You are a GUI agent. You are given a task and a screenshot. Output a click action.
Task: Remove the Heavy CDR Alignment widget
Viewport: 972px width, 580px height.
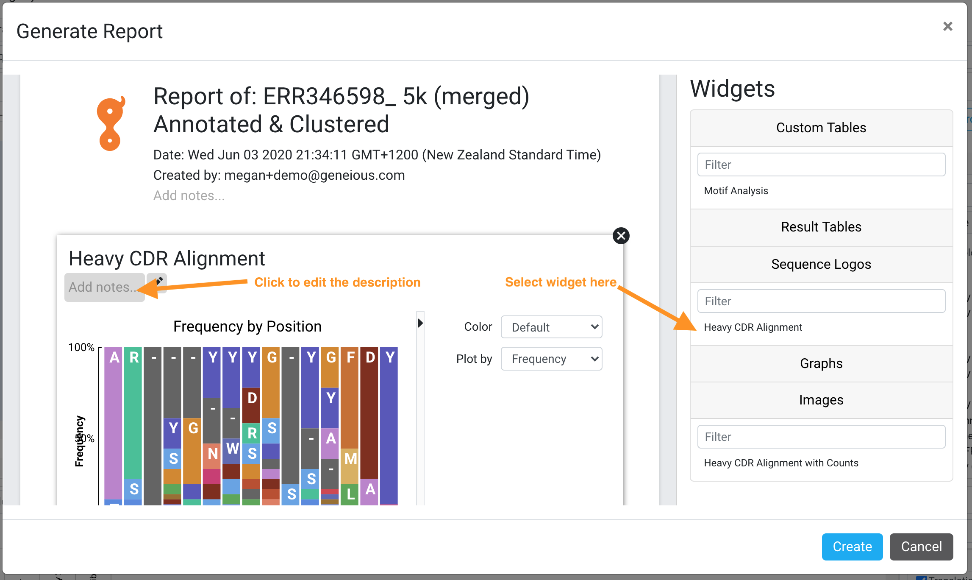pyautogui.click(x=621, y=236)
